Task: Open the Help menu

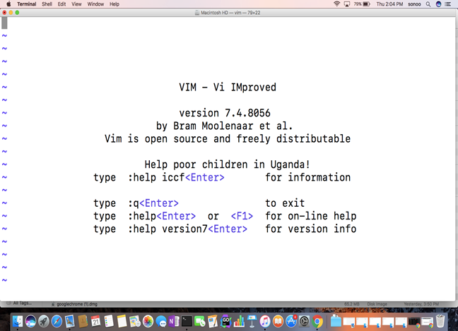Action: click(114, 4)
